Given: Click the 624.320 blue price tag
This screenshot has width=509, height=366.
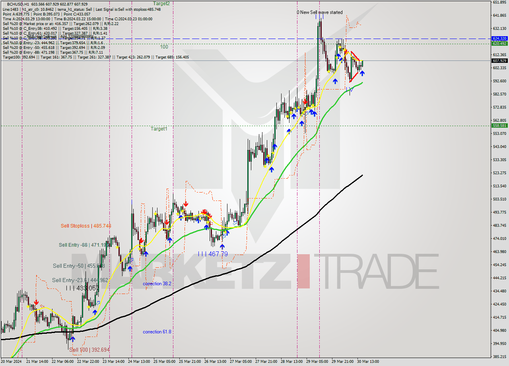Looking at the screenshot, I should tap(499, 39).
